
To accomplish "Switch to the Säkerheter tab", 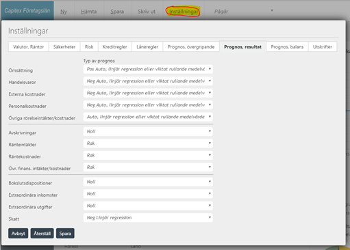I will 64,46.
